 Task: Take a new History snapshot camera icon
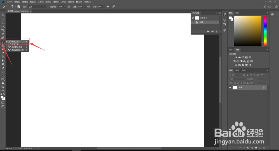click(x=212, y=32)
